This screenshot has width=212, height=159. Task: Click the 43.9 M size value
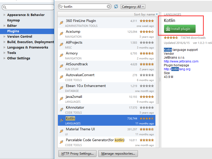click(169, 77)
